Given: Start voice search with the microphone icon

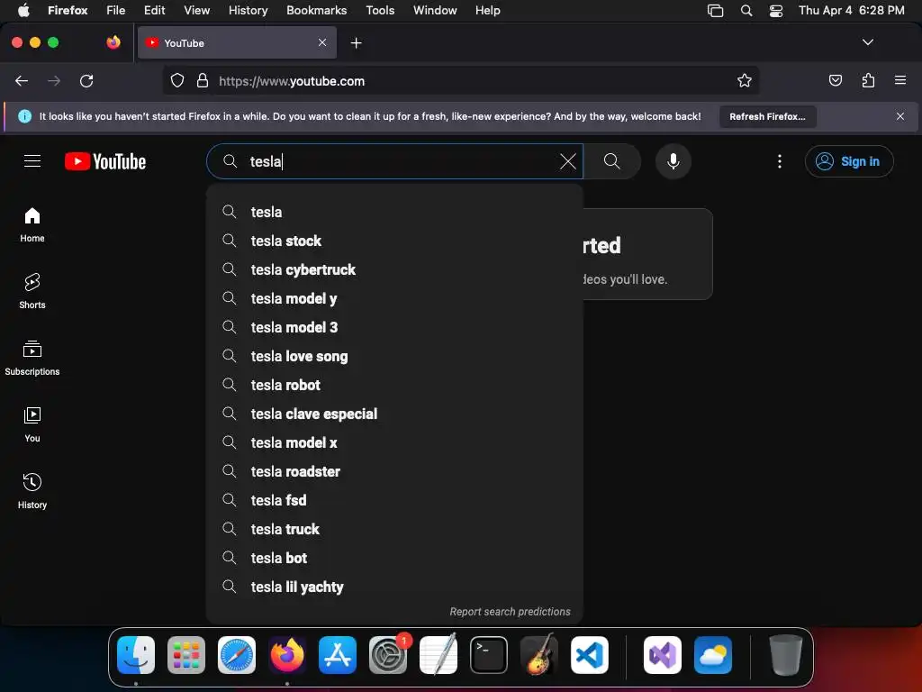Looking at the screenshot, I should (673, 161).
